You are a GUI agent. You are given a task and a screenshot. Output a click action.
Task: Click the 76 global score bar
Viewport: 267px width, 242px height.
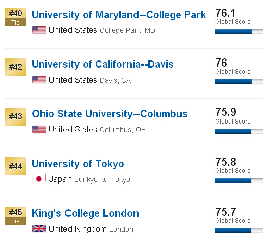pos(239,81)
